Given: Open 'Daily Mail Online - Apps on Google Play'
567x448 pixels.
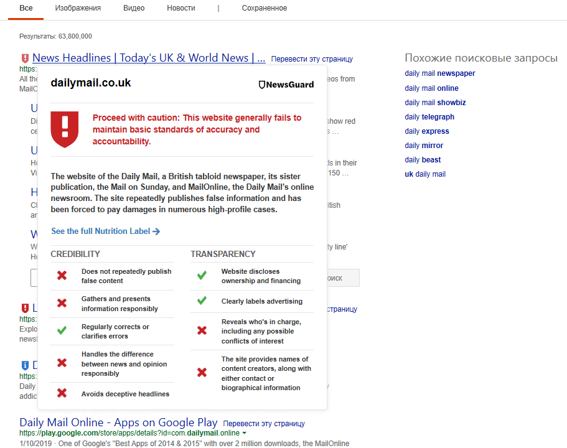Looking at the screenshot, I should pos(118,422).
